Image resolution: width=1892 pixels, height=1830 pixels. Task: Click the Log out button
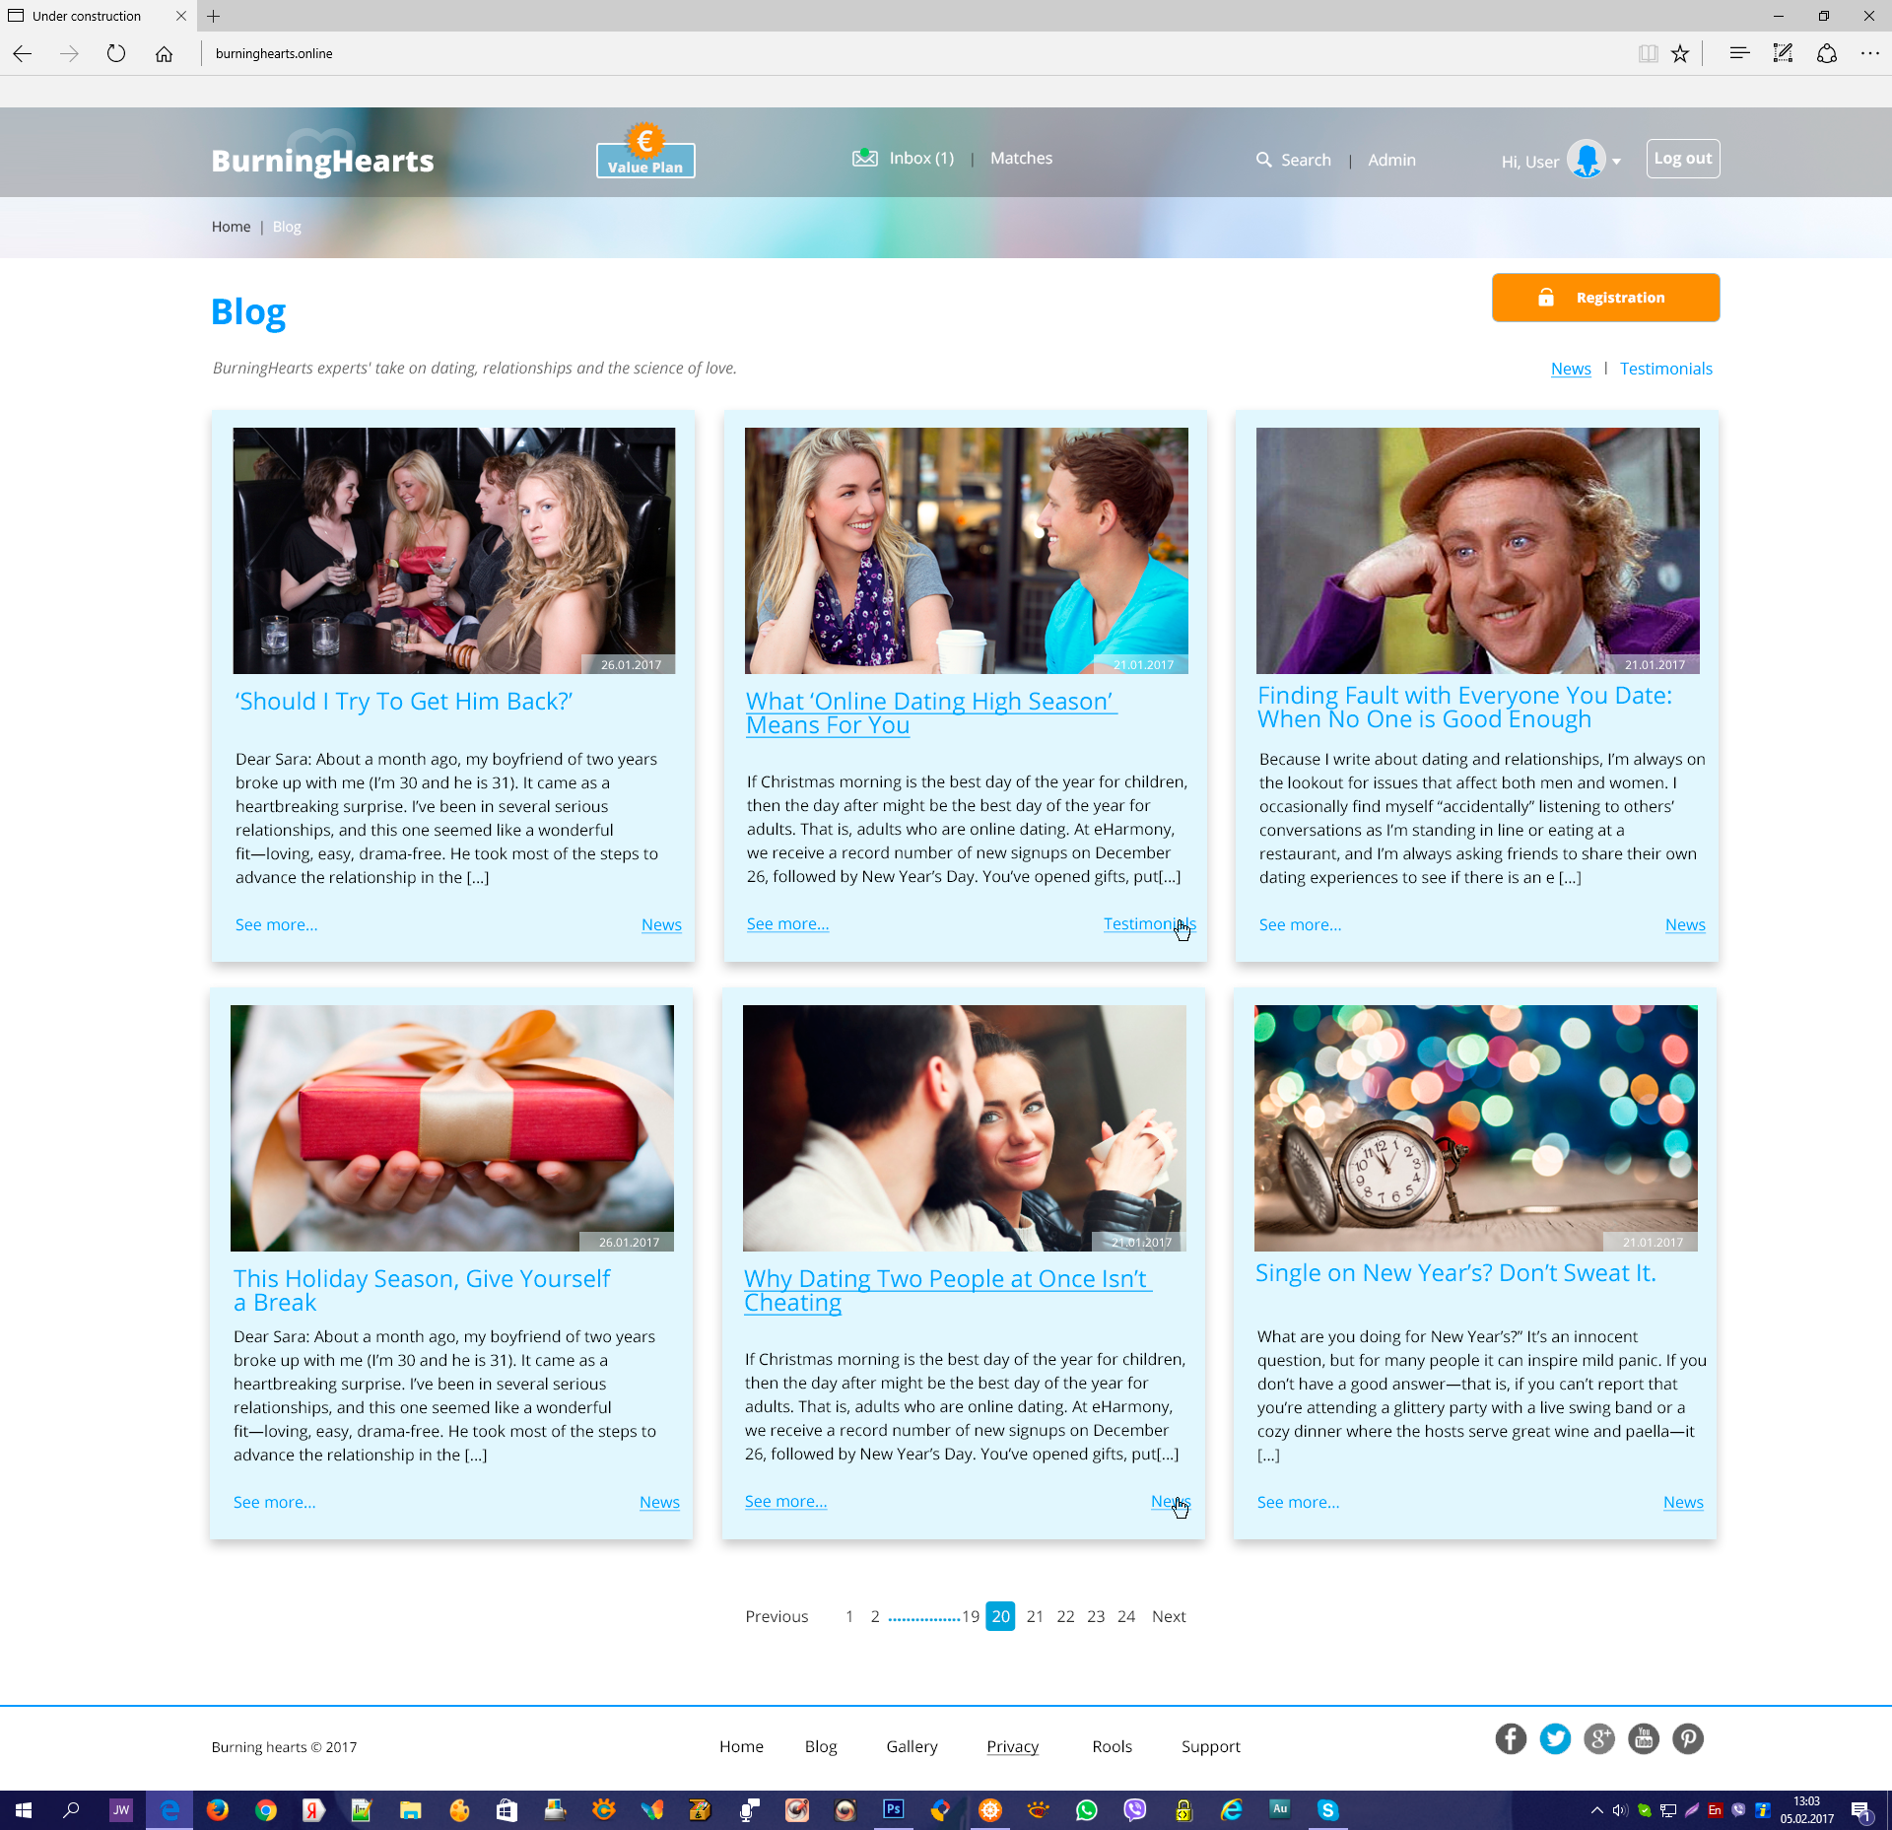[x=1682, y=159]
